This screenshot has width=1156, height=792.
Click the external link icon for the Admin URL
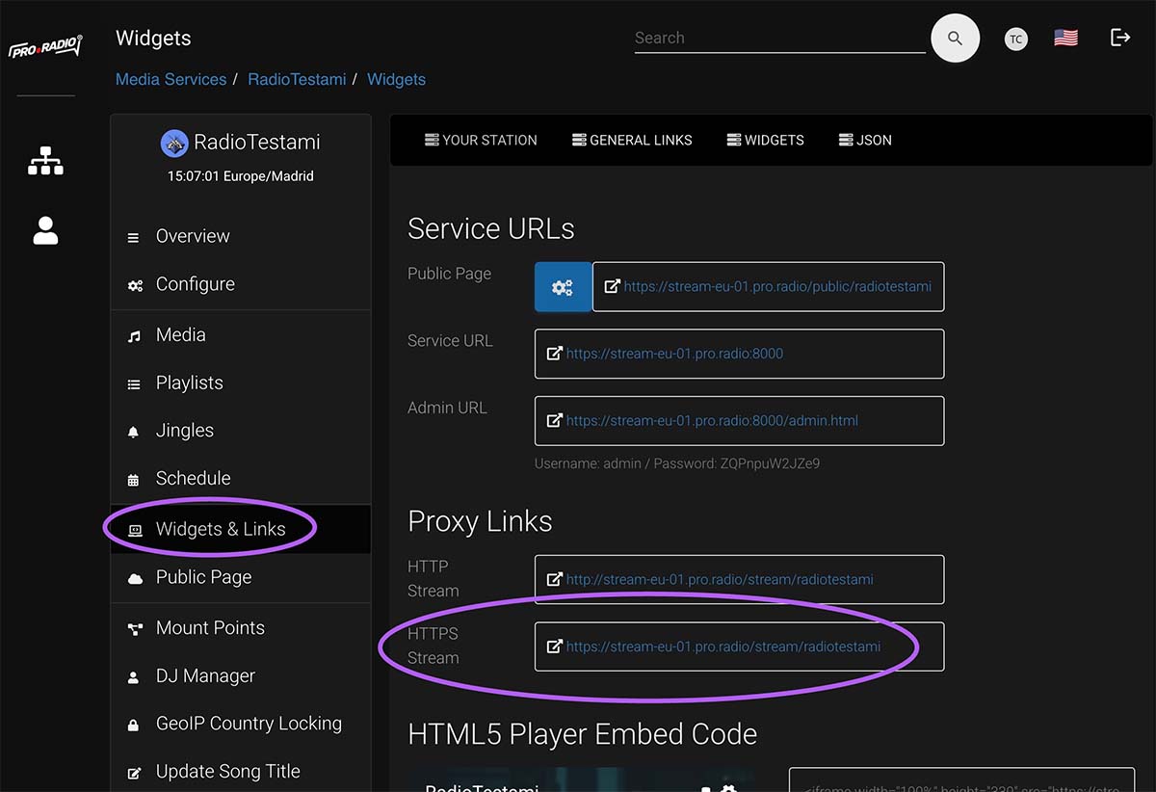(553, 420)
